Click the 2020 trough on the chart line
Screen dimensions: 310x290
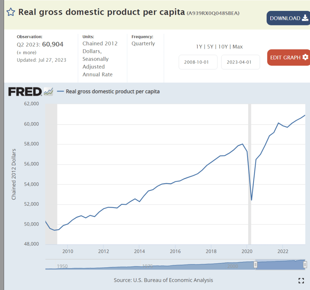pos(251,200)
